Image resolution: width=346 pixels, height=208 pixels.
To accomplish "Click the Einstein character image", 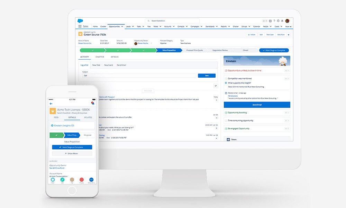I will [282, 61].
